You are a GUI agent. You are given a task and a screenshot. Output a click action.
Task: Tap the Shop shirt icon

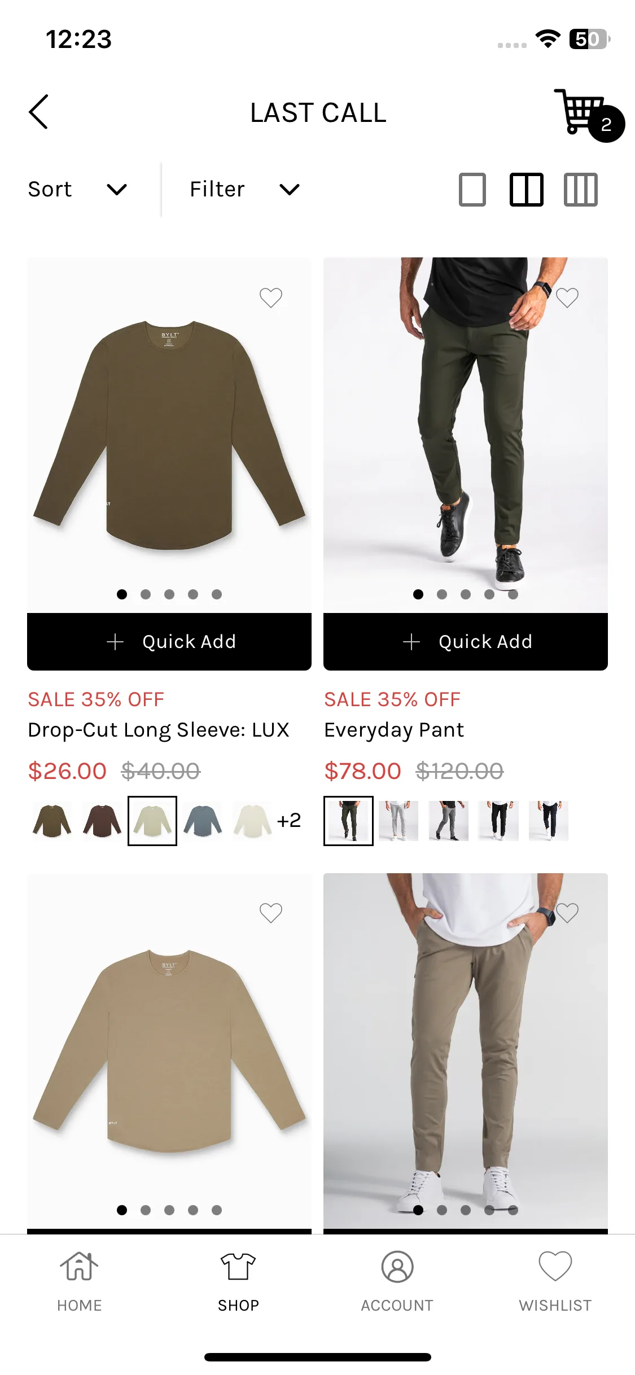coord(238,1267)
